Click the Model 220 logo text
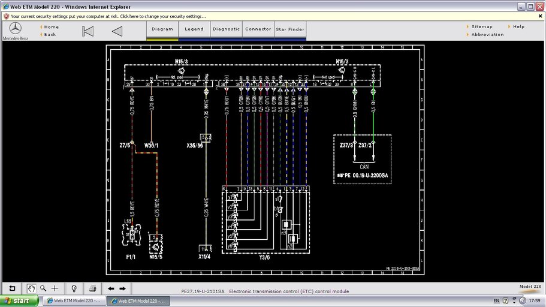 [530, 287]
